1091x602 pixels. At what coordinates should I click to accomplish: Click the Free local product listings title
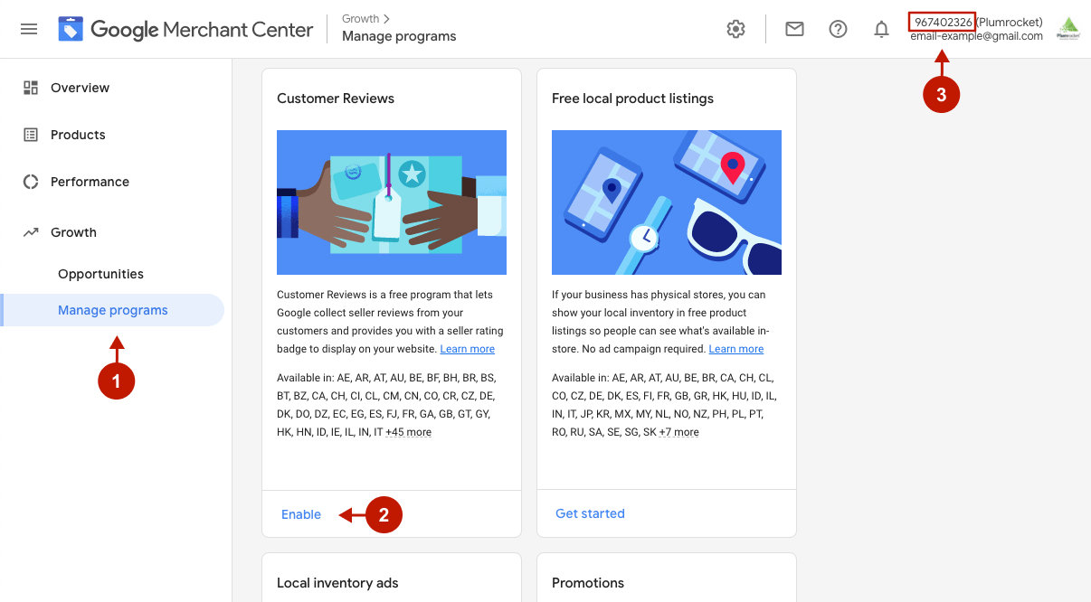(632, 99)
